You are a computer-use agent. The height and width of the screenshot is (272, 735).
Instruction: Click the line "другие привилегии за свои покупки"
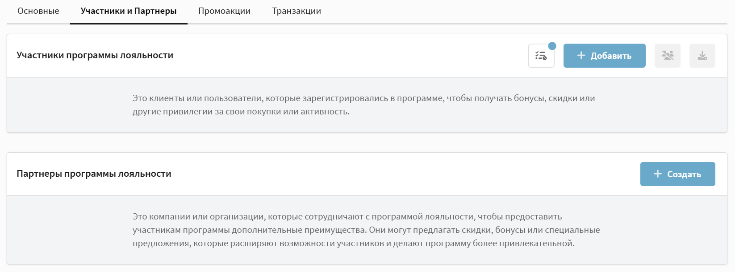(x=241, y=112)
